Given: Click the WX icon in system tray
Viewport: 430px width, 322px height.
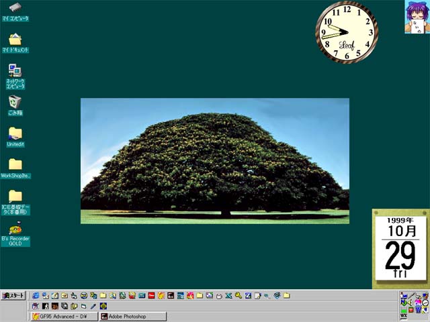Looking at the screenshot, I should tap(403, 316).
